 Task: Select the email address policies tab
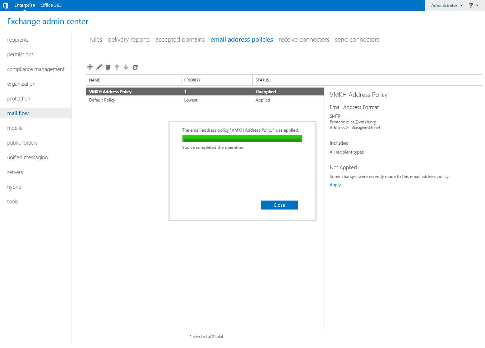(242, 39)
